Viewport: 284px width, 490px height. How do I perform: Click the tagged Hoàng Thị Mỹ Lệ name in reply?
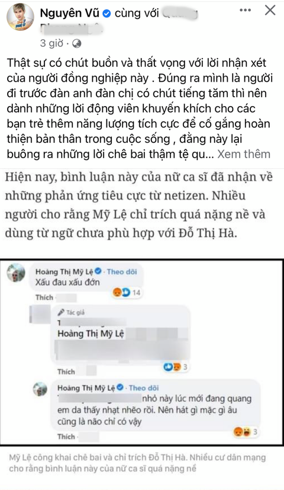click(91, 334)
